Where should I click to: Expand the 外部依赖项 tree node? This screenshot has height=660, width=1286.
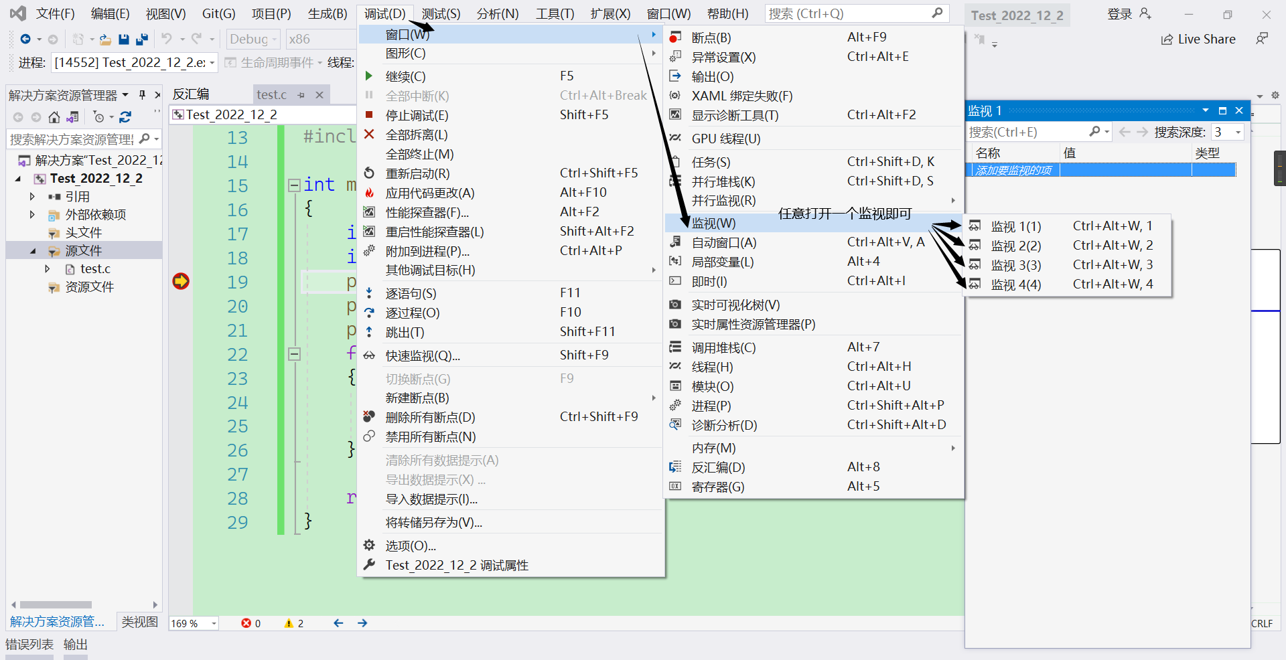(32, 215)
